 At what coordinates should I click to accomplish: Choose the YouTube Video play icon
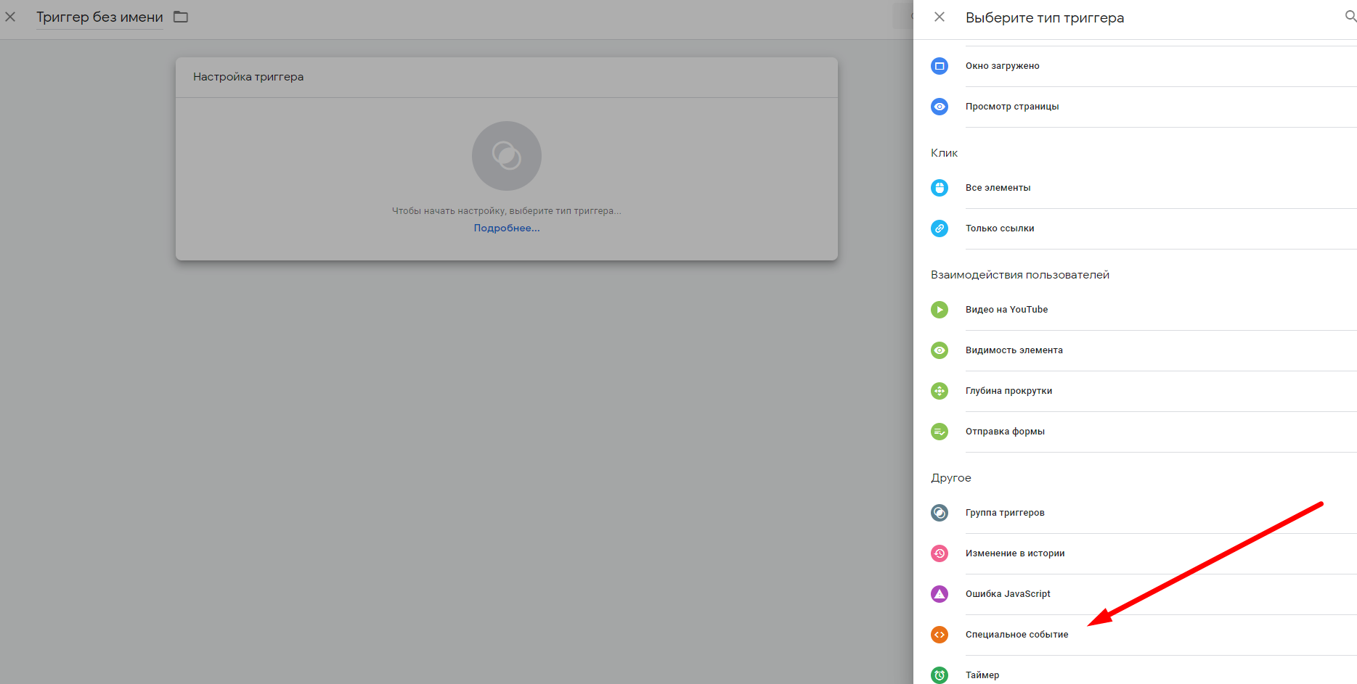940,310
